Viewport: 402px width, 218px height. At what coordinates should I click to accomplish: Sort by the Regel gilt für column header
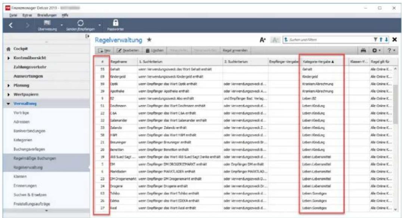(381, 62)
